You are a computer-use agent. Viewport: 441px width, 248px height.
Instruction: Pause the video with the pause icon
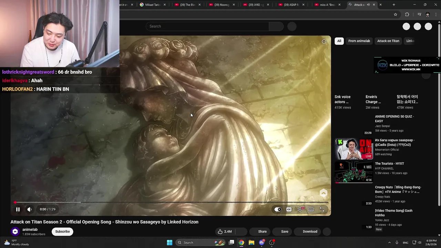(18, 209)
